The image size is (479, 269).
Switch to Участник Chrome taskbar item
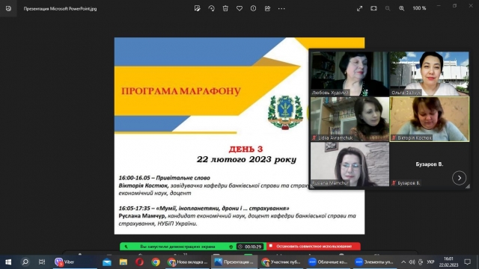click(x=281, y=262)
